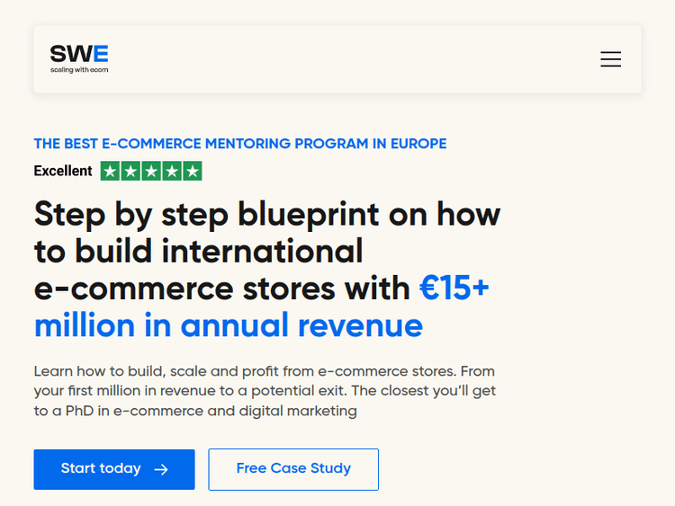Click the blue 'Best e-commerce mentoring program' subtitle

[239, 144]
